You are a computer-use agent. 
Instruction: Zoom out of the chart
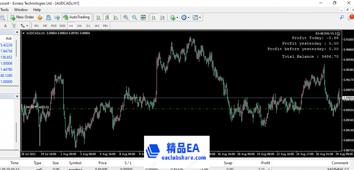point(134,17)
